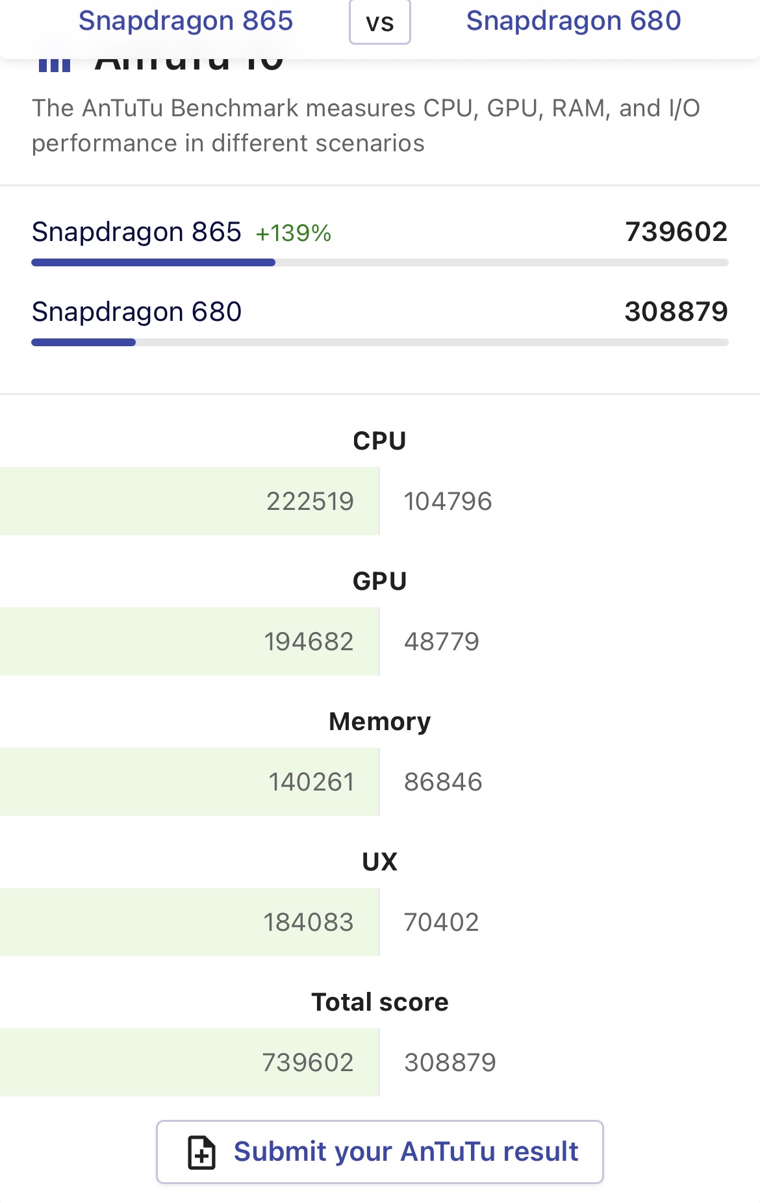Click the document icon on the Submit button
The width and height of the screenshot is (760, 1203).
click(201, 1152)
